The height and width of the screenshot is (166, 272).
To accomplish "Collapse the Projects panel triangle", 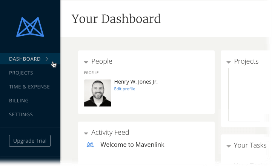I will (229, 62).
